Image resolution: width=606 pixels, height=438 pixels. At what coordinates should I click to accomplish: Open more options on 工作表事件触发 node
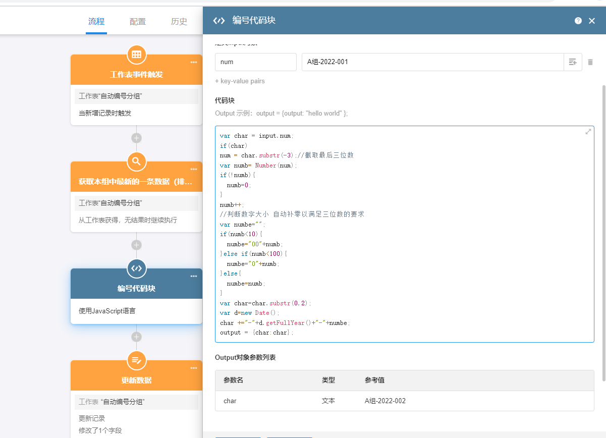tap(194, 63)
